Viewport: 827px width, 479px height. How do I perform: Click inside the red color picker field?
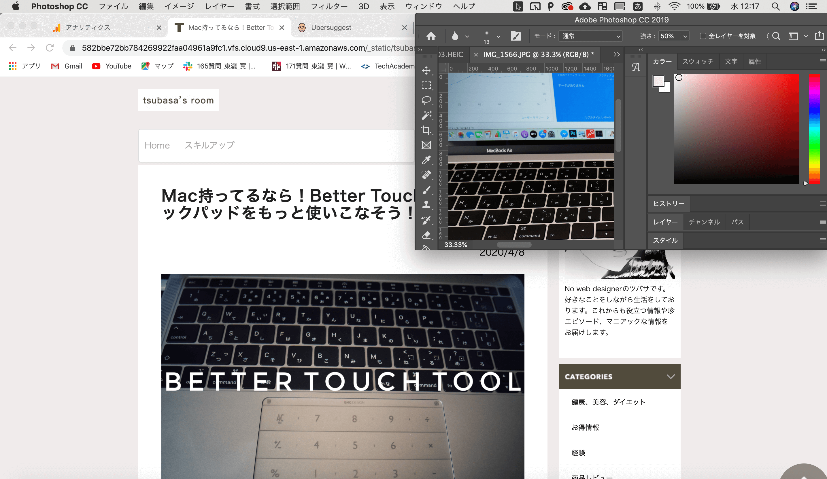(x=736, y=128)
